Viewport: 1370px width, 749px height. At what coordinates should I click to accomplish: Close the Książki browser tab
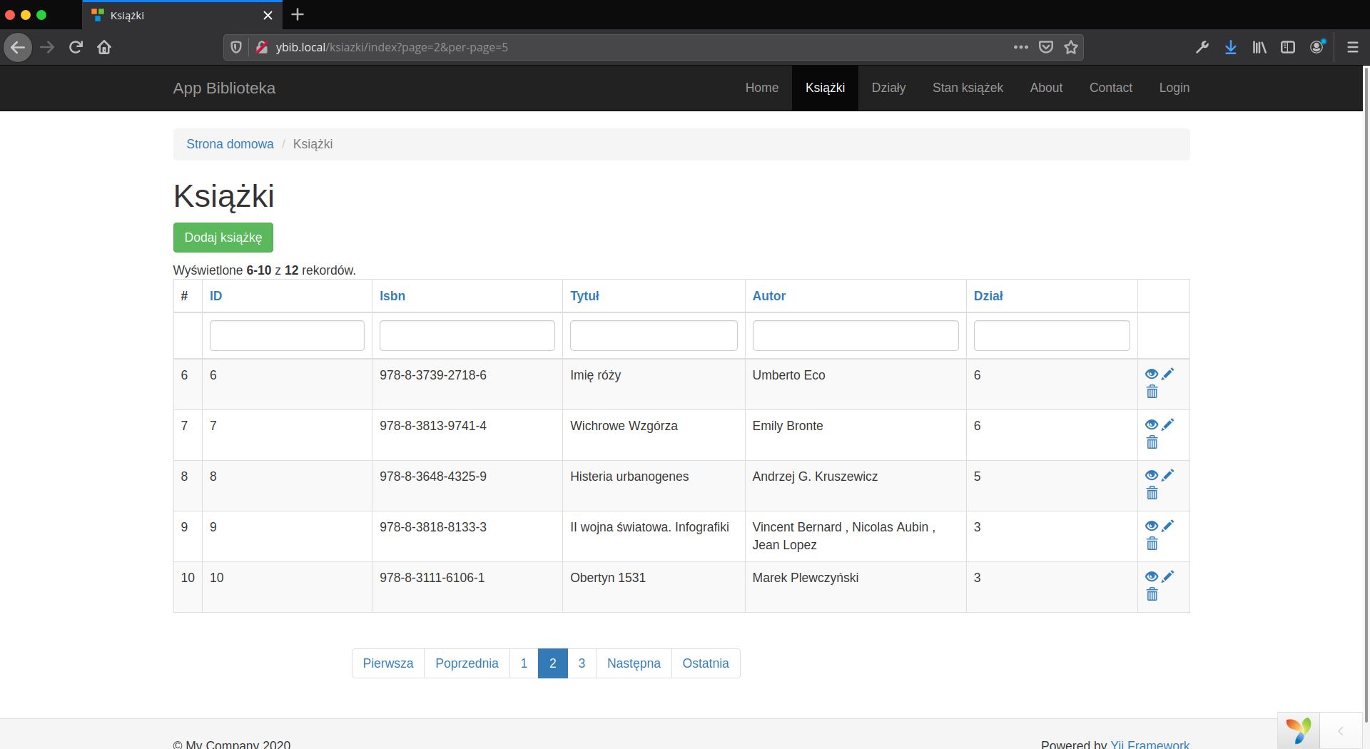point(268,15)
